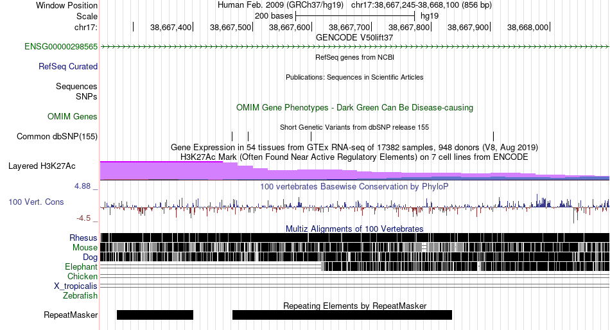Click the chr17:38,667,245-38,668,100 position text
Viewport: 610px width, 330px height.
(421, 5)
